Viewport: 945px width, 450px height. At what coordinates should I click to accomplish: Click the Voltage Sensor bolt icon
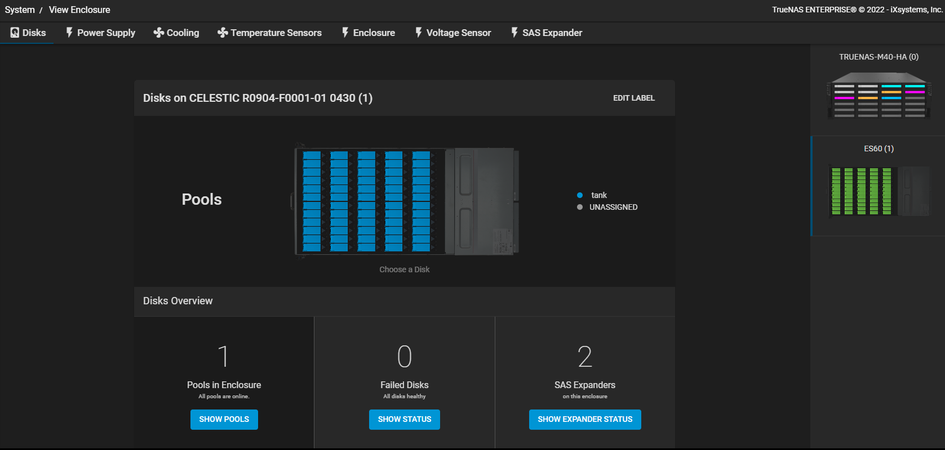pyautogui.click(x=419, y=33)
